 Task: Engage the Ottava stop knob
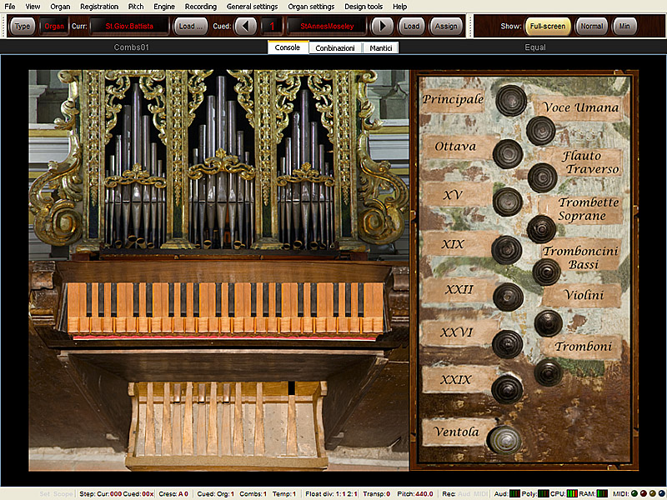[508, 153]
